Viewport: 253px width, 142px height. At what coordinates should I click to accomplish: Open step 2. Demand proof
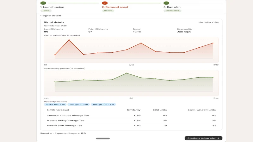[x=115, y=7]
